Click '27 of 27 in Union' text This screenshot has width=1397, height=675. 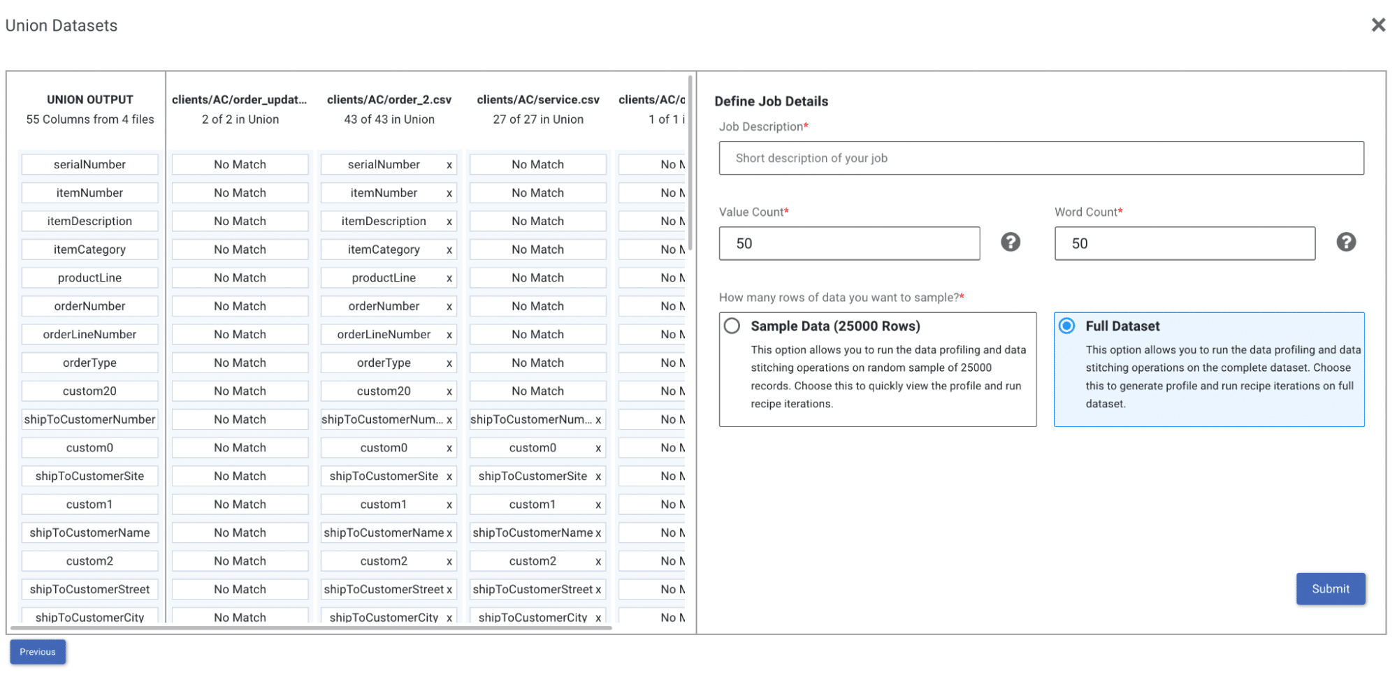pyautogui.click(x=537, y=119)
